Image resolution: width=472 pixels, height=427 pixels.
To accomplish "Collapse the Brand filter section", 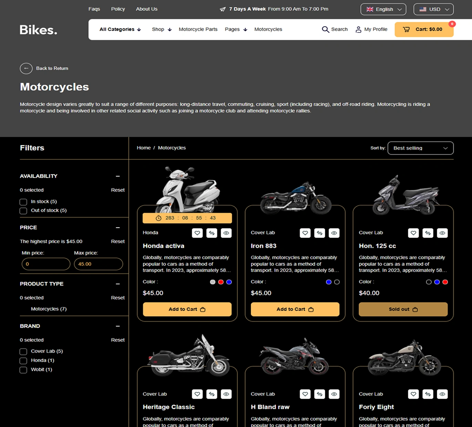I will pos(118,326).
